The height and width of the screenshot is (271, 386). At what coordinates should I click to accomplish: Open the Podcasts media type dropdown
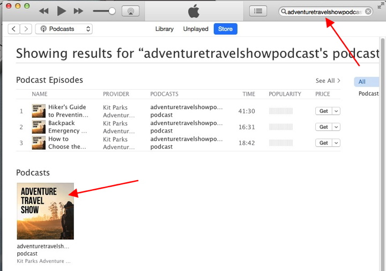64,29
